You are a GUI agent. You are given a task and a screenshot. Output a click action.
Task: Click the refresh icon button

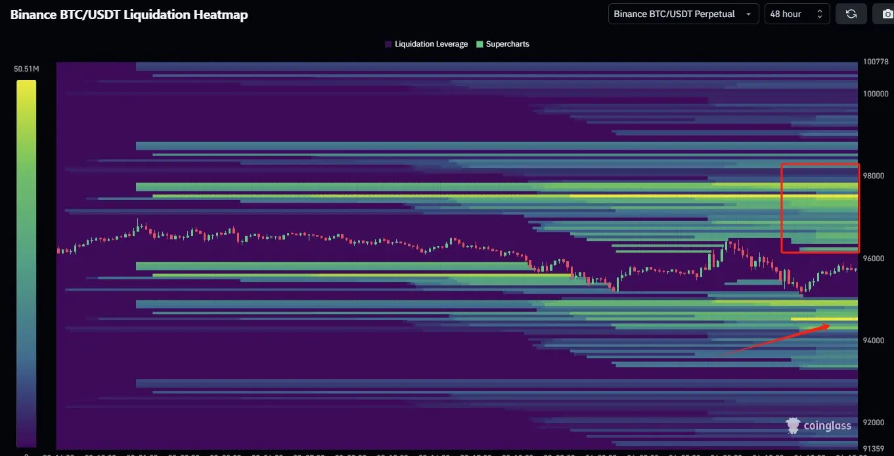851,14
